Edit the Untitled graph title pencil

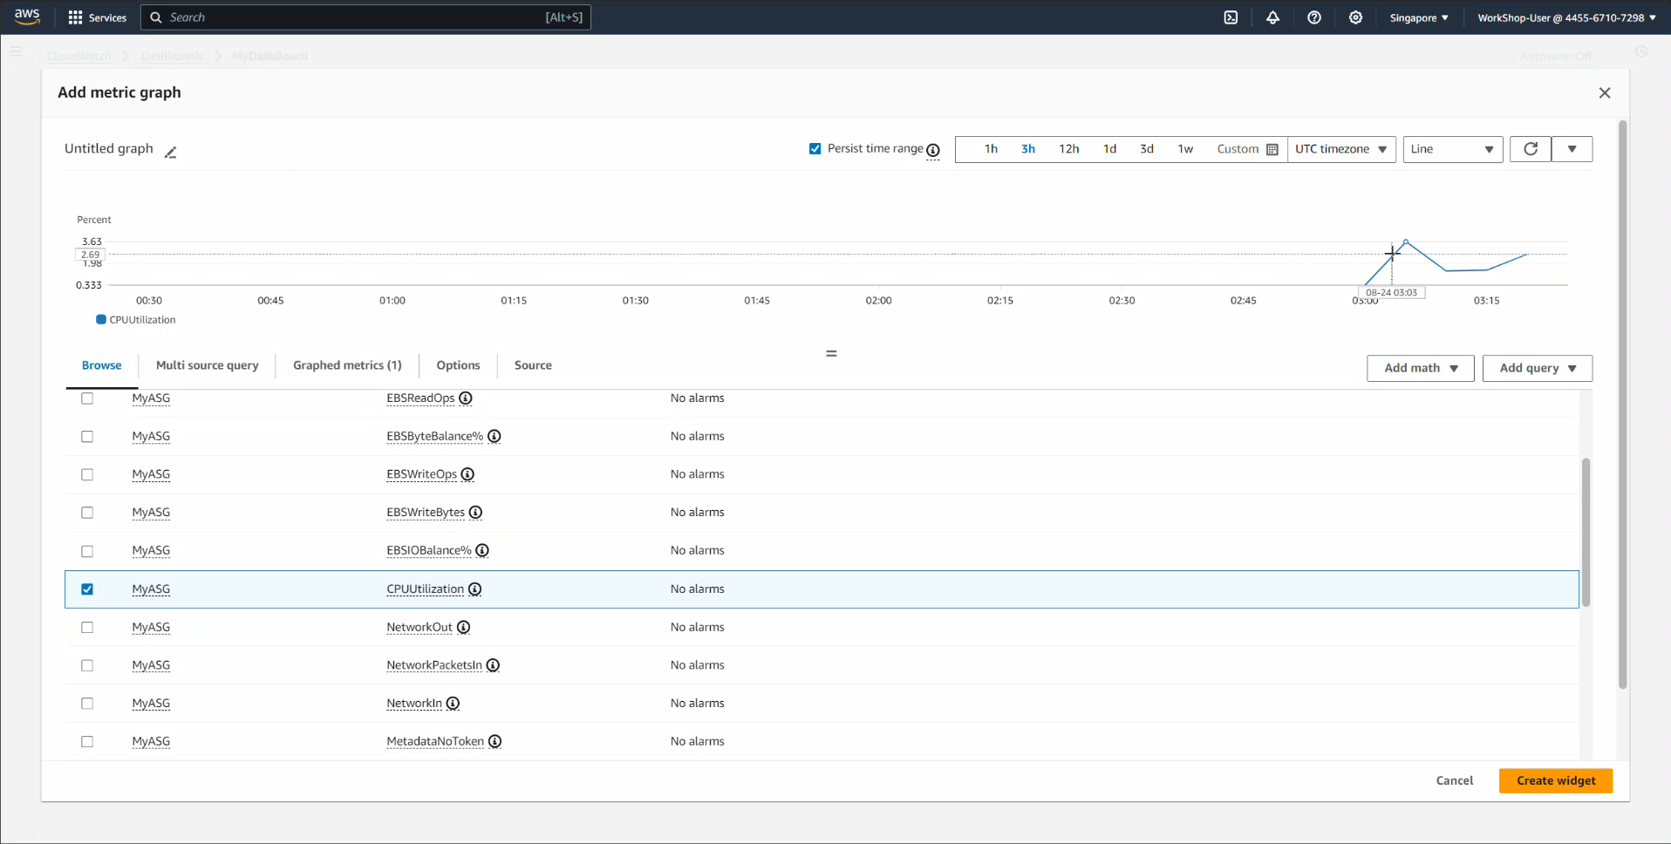point(170,153)
